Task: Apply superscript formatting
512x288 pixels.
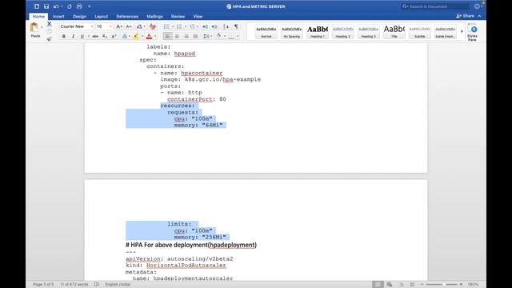Action: click(114, 36)
